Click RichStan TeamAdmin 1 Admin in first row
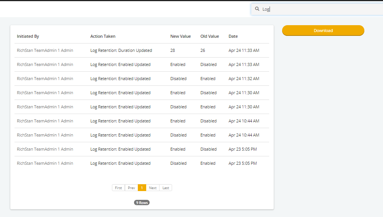Screen dimensions: 383x217 click(45, 50)
